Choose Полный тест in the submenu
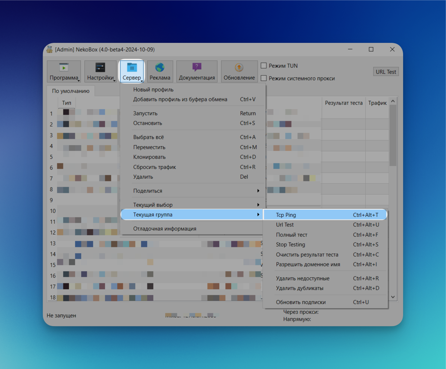446x369 pixels. [x=326, y=235]
